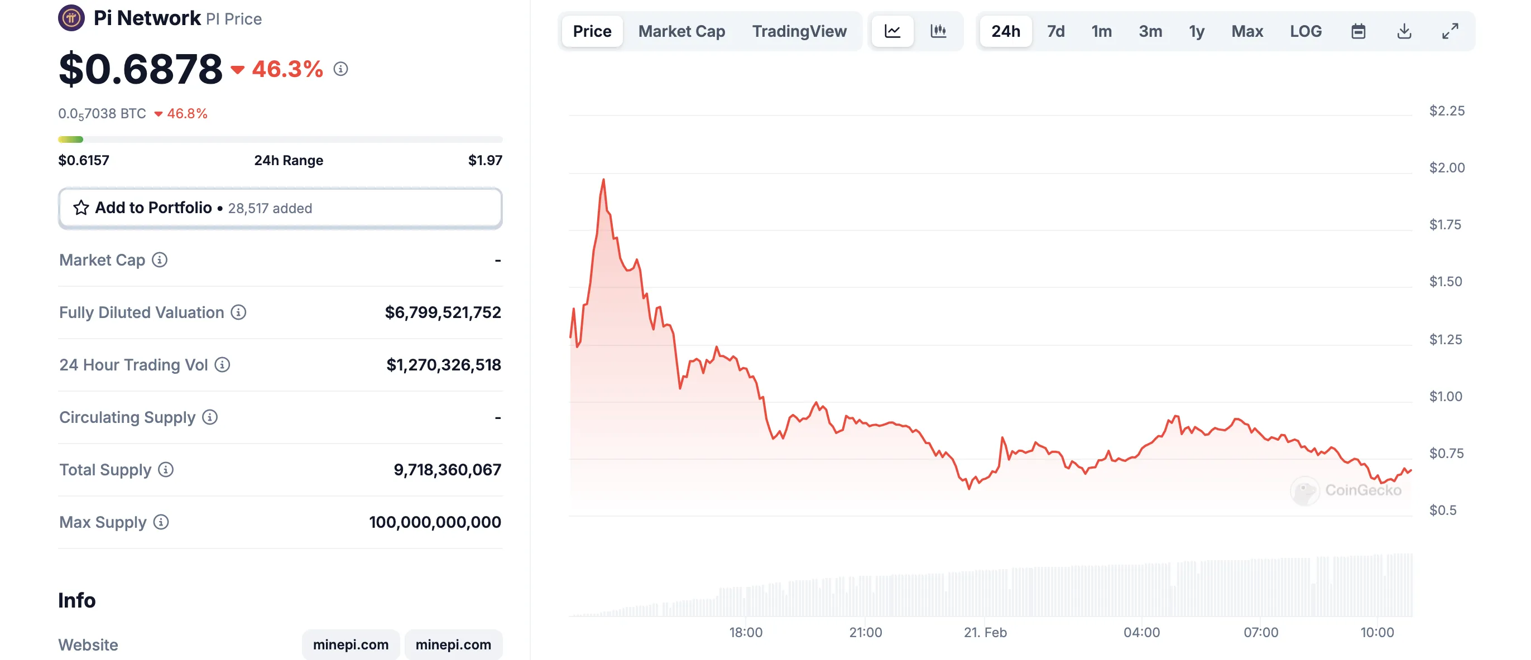This screenshot has height=660, width=1531.
Task: Click the Pi Network coin logo
Action: click(71, 18)
